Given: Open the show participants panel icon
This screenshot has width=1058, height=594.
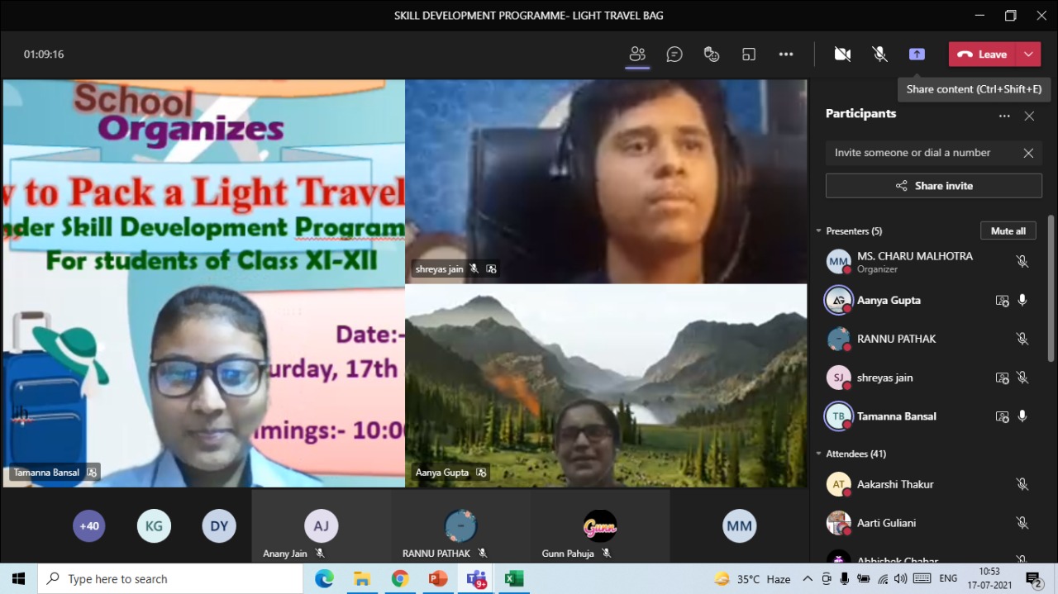Looking at the screenshot, I should coord(637,55).
